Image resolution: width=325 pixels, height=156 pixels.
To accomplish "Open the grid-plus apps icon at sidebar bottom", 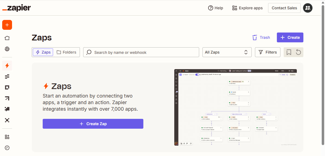I will 7,137.
